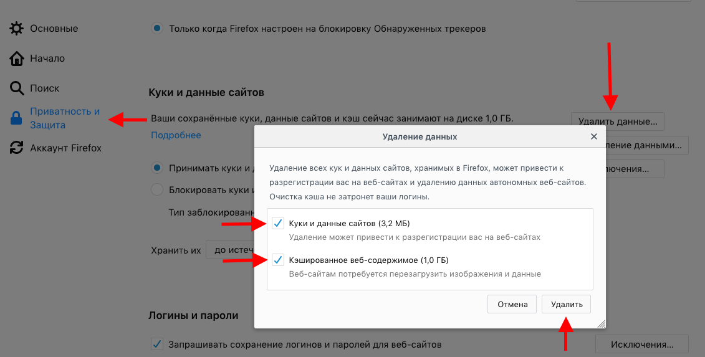Click the resize grip in dialog corner

[602, 324]
